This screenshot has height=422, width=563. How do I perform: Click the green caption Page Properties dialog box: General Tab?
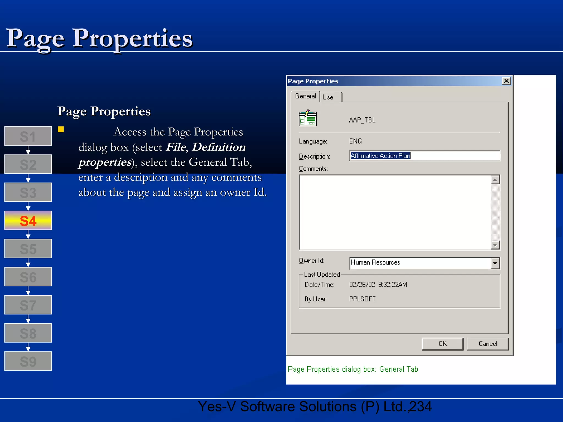353,369
